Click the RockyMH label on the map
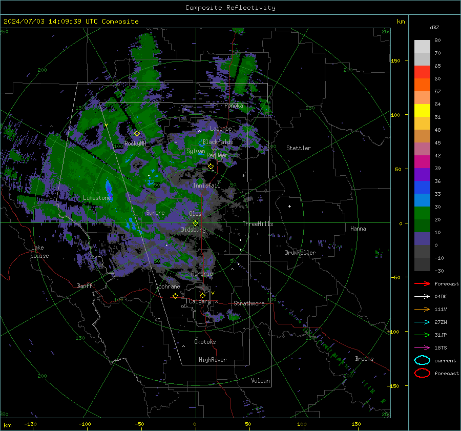Image resolution: width=461 pixels, height=431 pixels. tap(135, 143)
